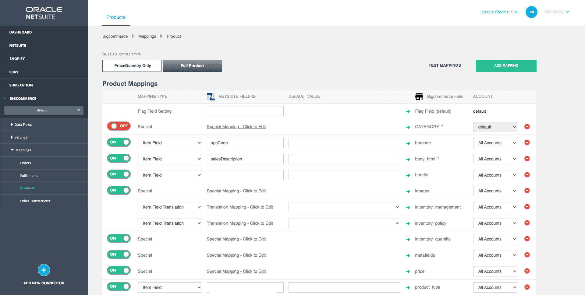The height and width of the screenshot is (295, 585).
Task: Open CATEGORY account dropdown showing default
Action: coord(495,127)
